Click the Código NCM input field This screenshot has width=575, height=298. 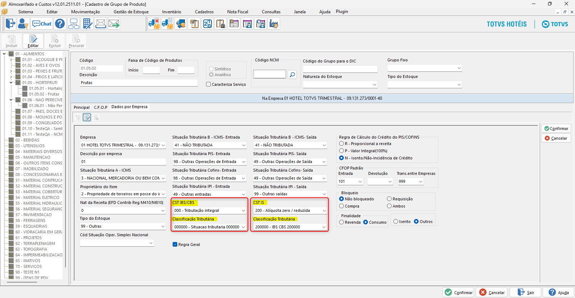(x=270, y=74)
